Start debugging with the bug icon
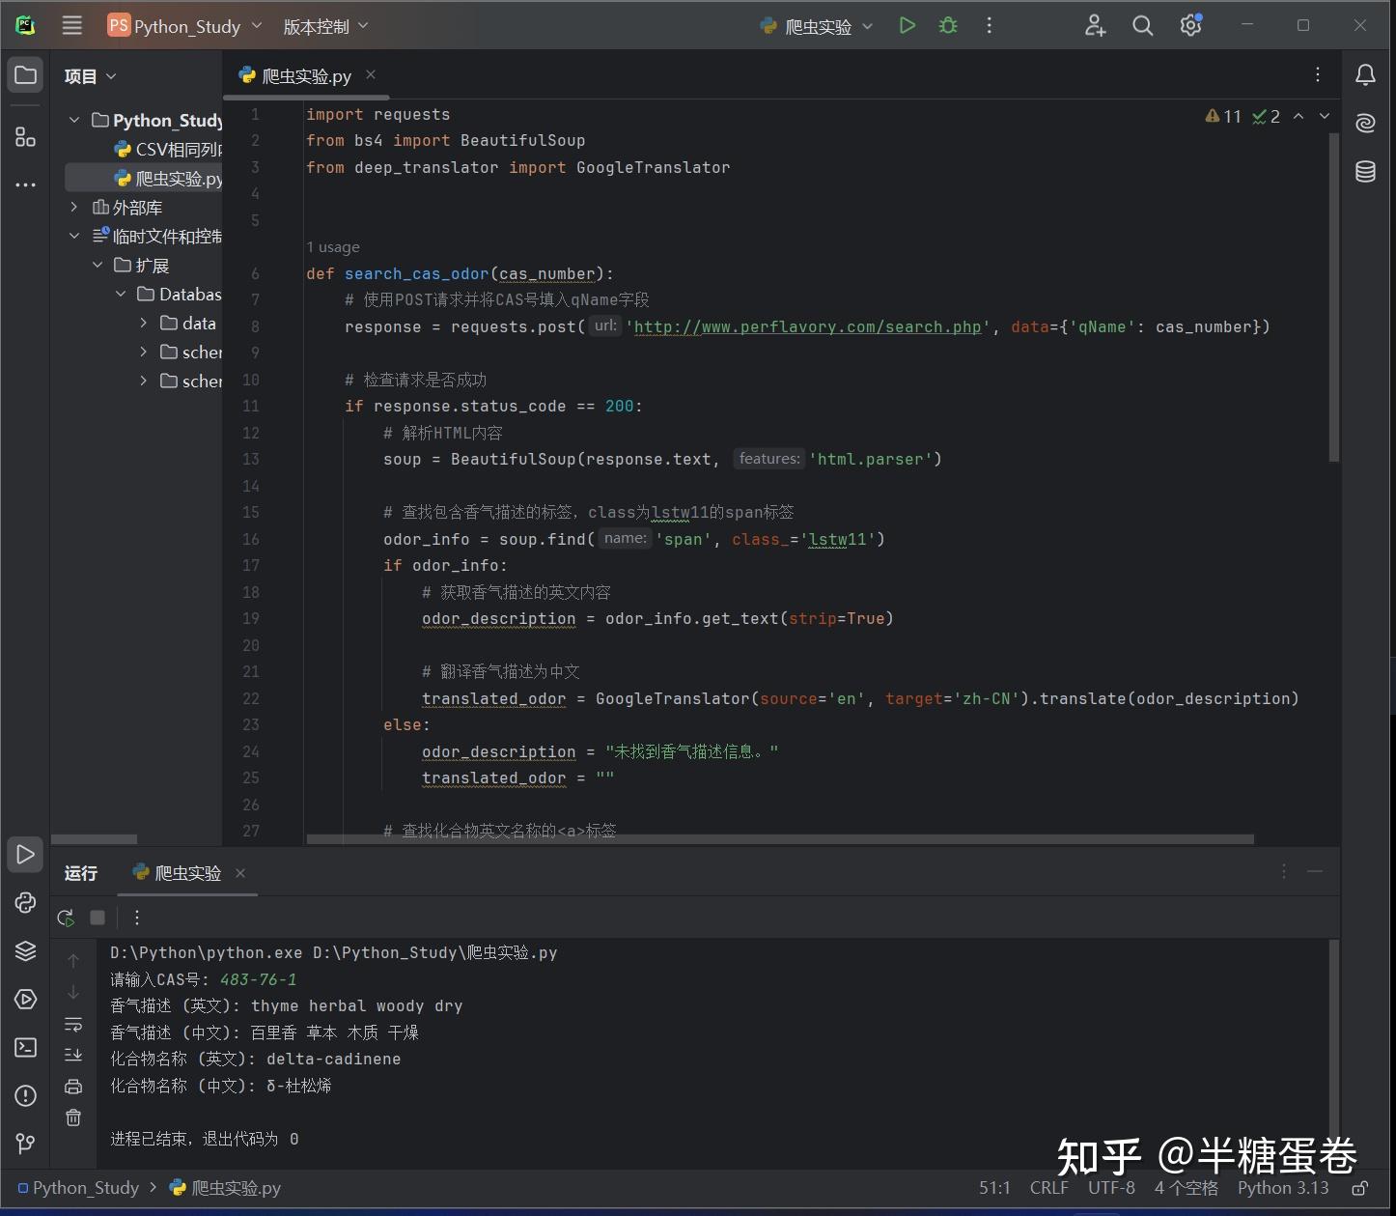The width and height of the screenshot is (1396, 1216). (947, 26)
